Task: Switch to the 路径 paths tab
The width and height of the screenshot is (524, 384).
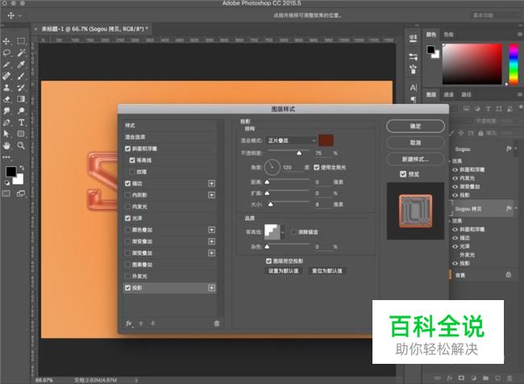Action: (466, 94)
